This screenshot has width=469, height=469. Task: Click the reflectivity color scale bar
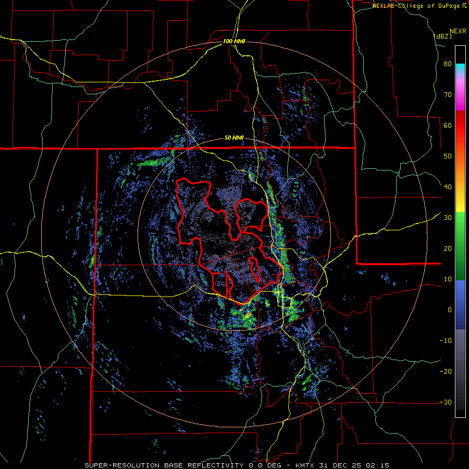pos(460,231)
